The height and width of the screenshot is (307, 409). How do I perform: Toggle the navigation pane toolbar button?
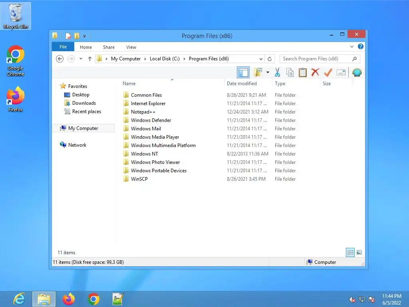243,73
